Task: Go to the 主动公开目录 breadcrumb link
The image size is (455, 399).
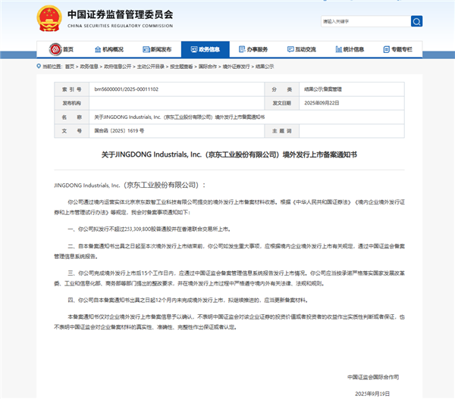Action: click(154, 67)
